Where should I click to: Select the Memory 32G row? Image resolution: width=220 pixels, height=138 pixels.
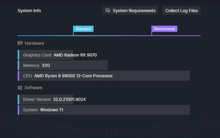point(63,65)
